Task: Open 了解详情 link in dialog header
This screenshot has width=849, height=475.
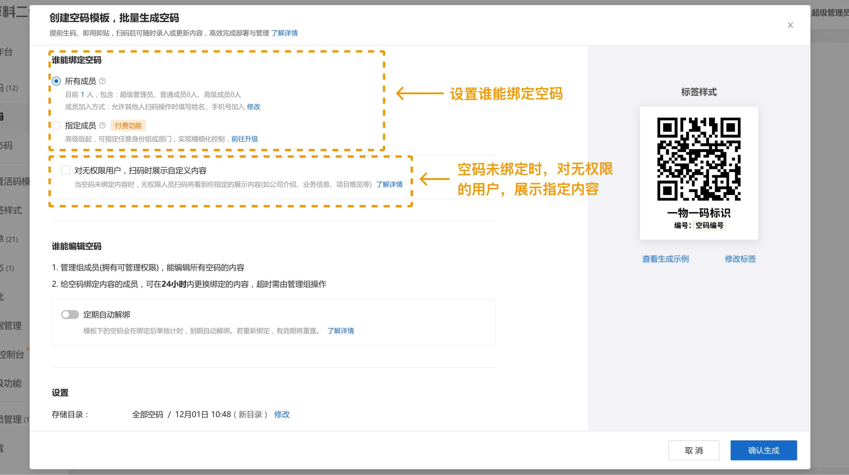Action: pos(284,33)
